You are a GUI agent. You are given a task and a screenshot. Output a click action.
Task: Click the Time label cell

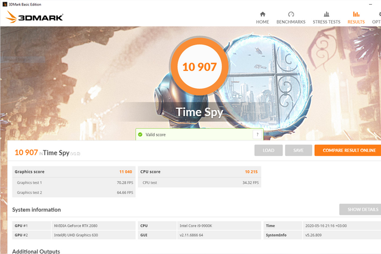pos(283,225)
